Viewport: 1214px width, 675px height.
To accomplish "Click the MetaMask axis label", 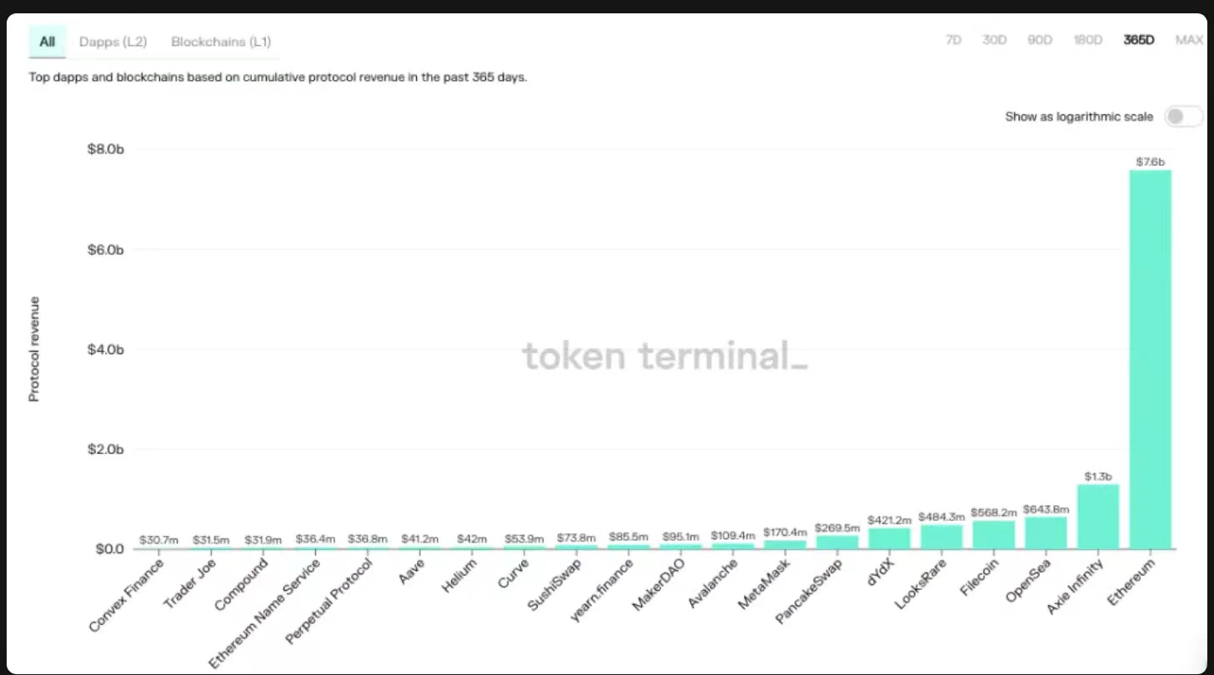I will [762, 587].
